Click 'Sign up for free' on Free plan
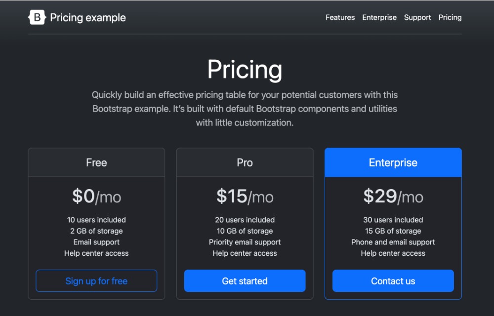494x316 pixels. [x=96, y=280]
